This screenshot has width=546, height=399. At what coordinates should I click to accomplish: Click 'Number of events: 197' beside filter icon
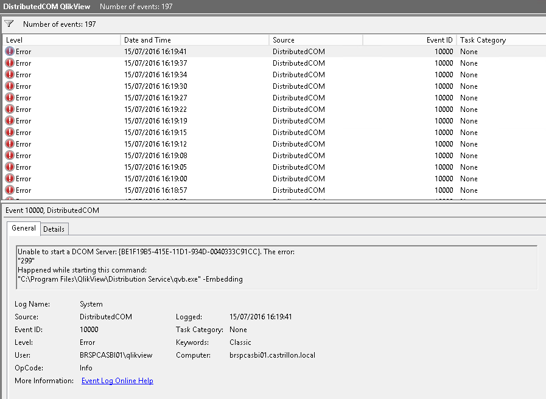tap(59, 24)
